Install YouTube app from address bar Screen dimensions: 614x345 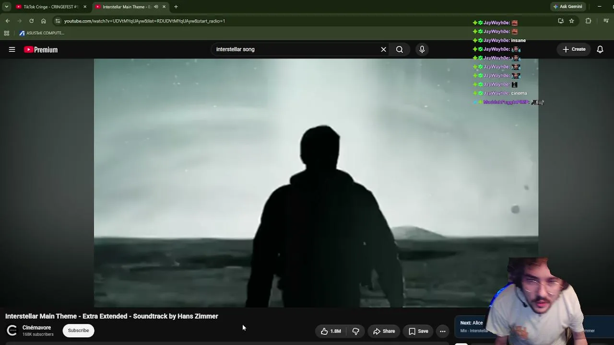[x=561, y=21]
